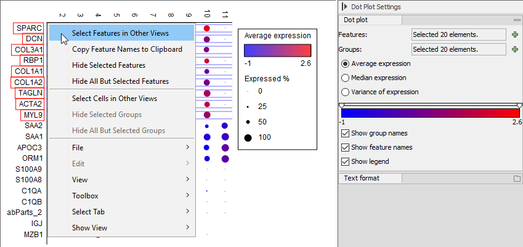Choose Copy Feature Names to Clipboard

point(121,49)
